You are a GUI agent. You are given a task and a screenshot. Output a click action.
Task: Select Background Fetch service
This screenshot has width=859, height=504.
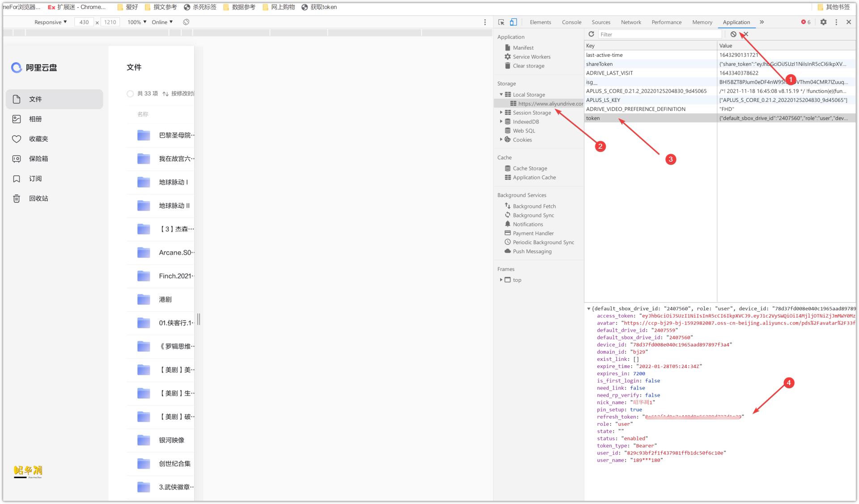click(x=531, y=206)
